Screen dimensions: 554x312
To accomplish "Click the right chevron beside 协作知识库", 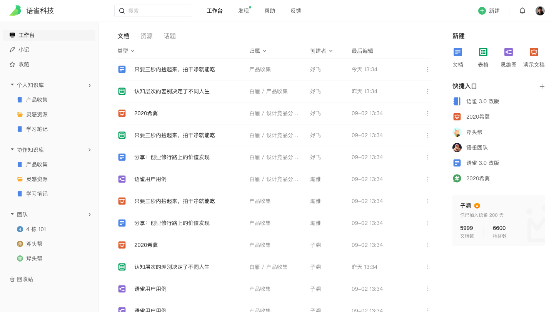I will coord(90,150).
